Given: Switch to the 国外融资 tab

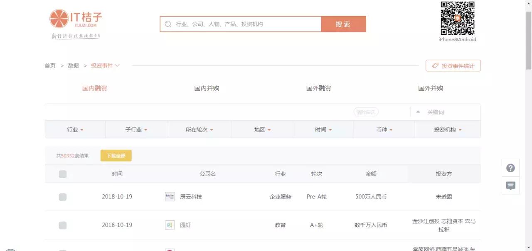Looking at the screenshot, I should point(318,88).
